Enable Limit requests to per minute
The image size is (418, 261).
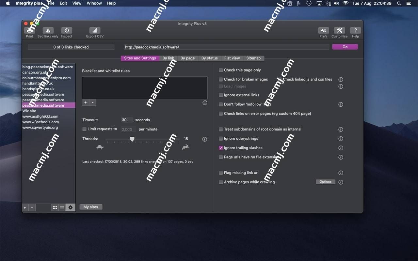[85, 129]
